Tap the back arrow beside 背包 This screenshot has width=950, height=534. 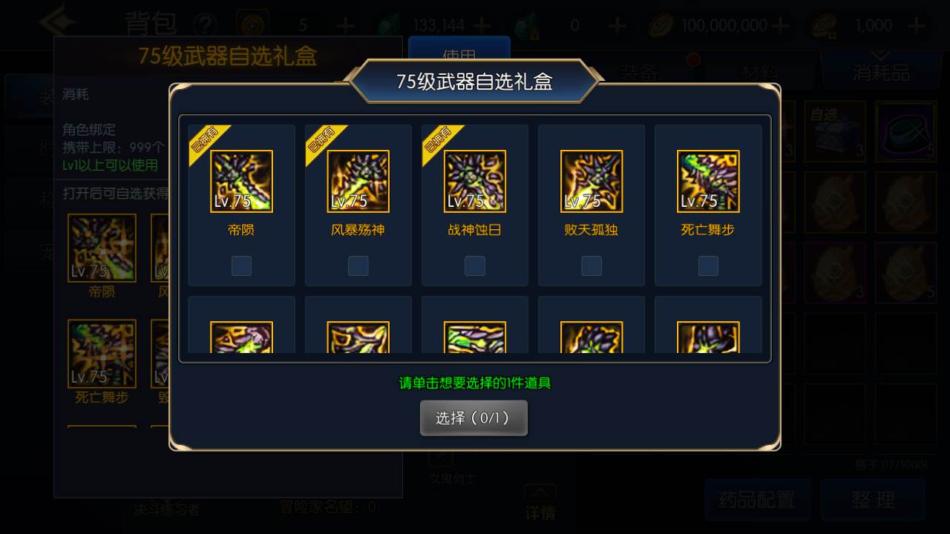coord(59,23)
